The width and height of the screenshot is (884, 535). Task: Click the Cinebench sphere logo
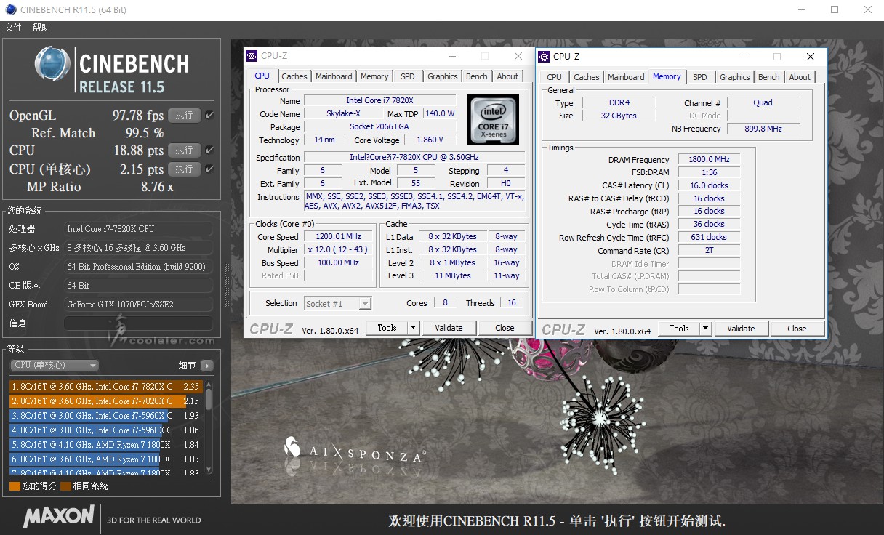click(x=52, y=65)
